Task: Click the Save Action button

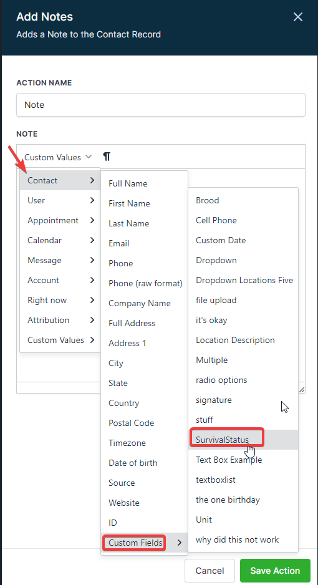Action: coord(275,571)
